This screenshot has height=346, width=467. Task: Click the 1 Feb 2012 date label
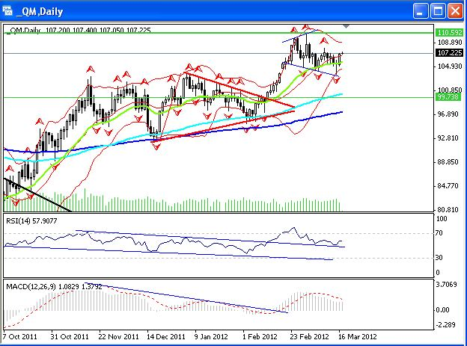[260, 337]
